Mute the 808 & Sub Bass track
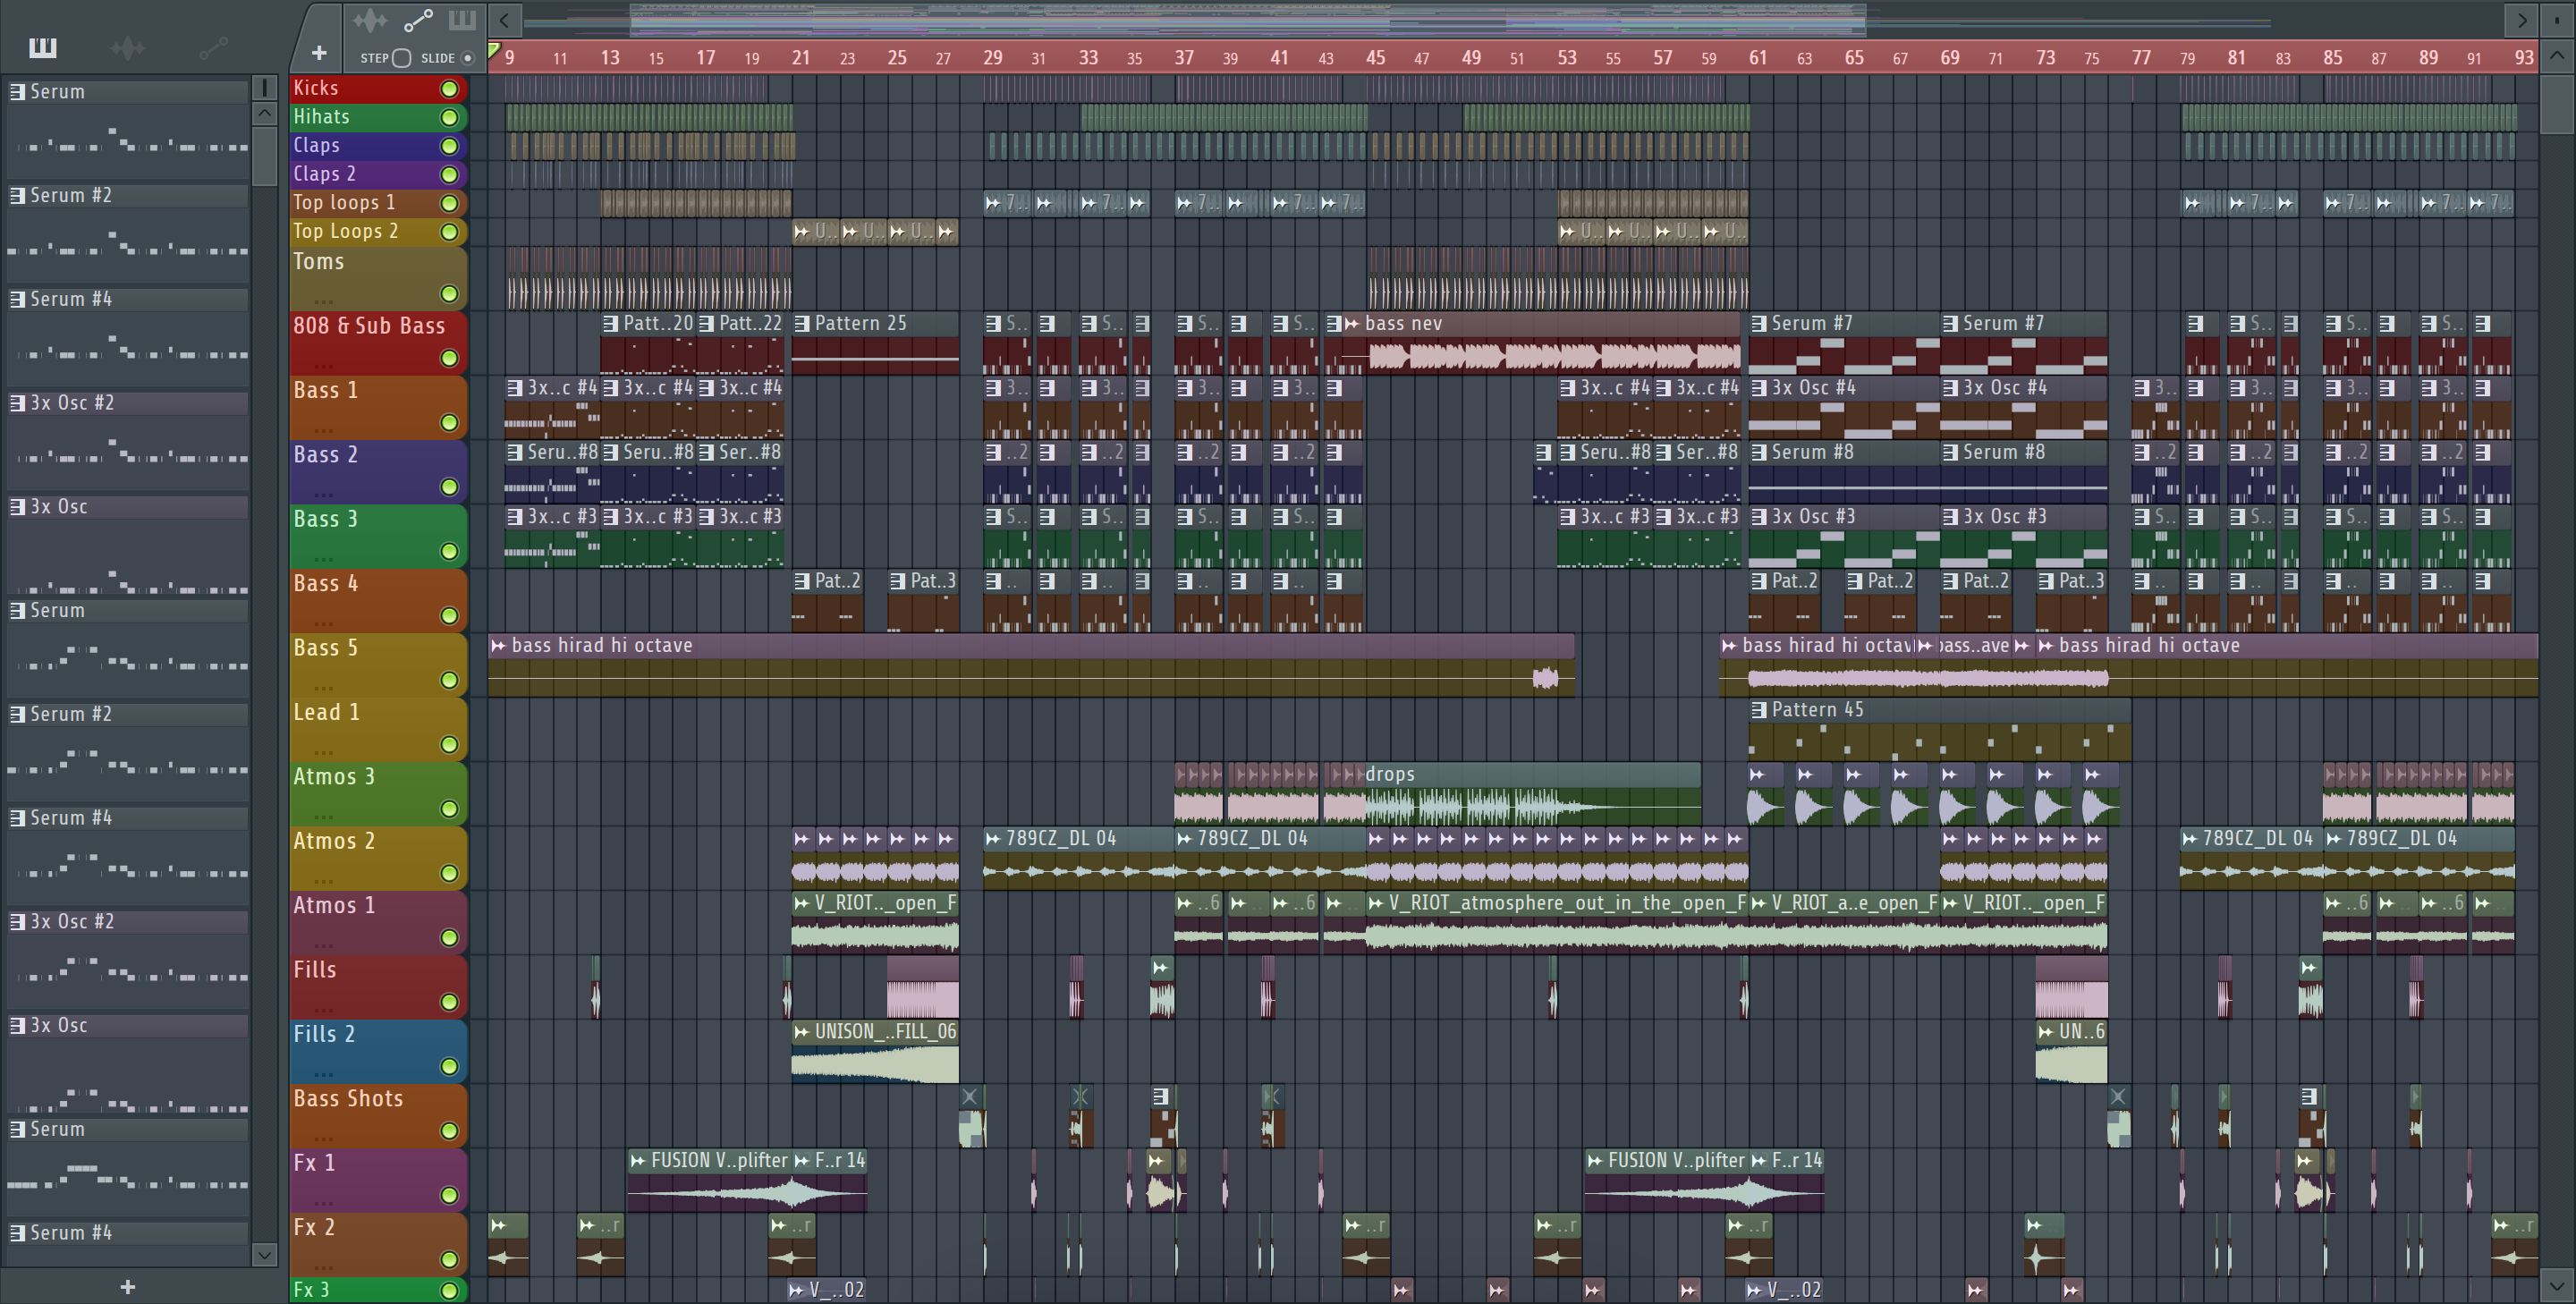This screenshot has width=2576, height=1304. [449, 358]
